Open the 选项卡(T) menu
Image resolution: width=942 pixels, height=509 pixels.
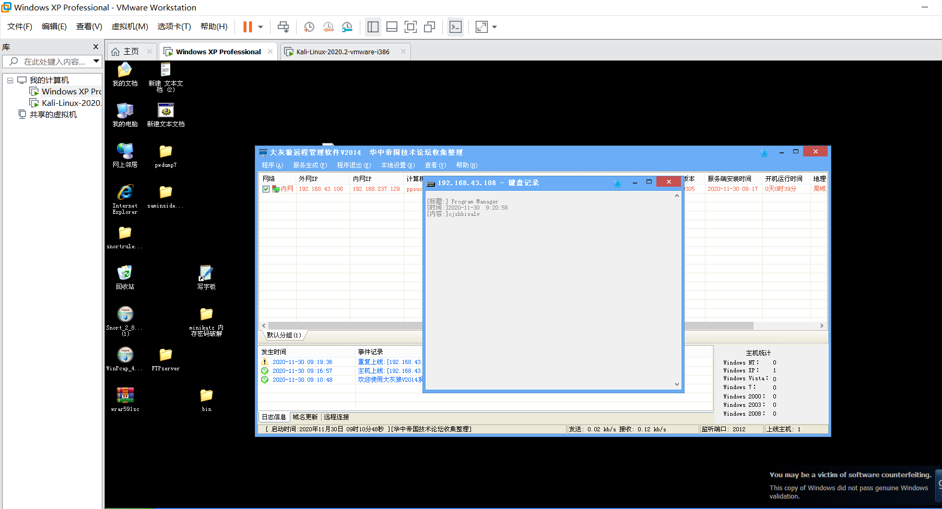click(x=174, y=27)
